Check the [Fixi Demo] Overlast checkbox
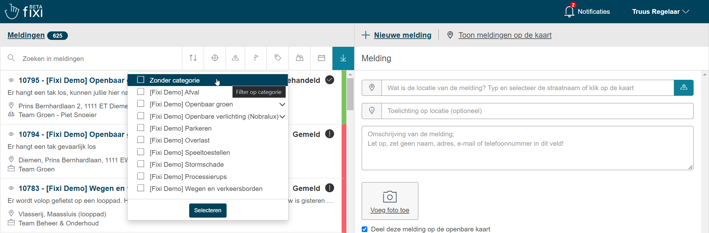The image size is (709, 233). coord(141,140)
